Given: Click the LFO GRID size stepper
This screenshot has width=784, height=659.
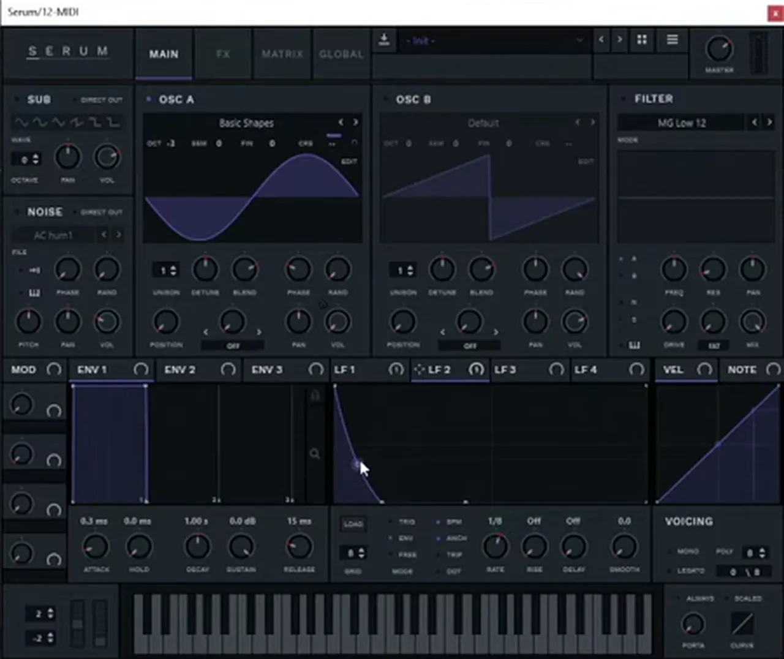Looking at the screenshot, I should tap(353, 553).
